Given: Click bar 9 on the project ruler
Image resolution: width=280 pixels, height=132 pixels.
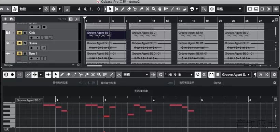Looking at the screenshot, I should 140,21.
